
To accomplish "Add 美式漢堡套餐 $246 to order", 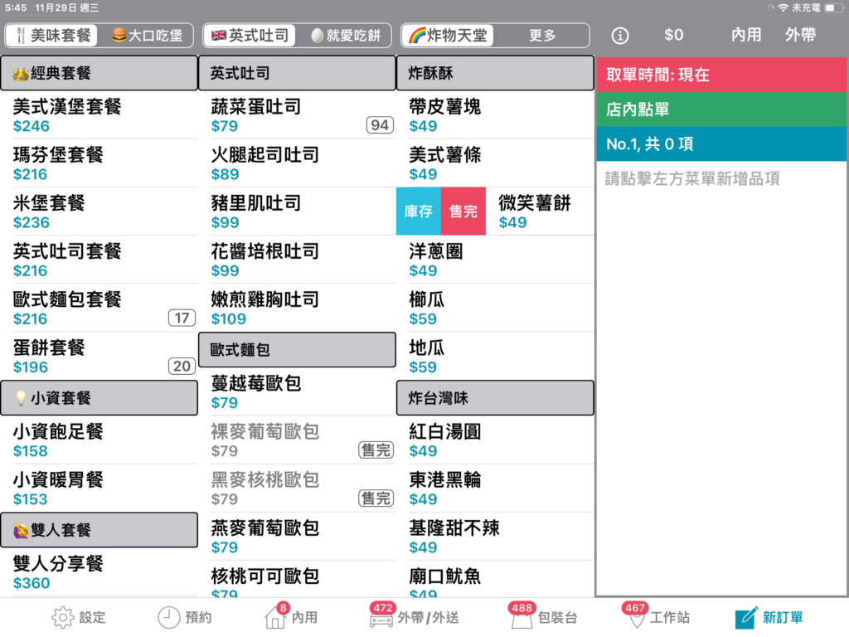I will (99, 115).
